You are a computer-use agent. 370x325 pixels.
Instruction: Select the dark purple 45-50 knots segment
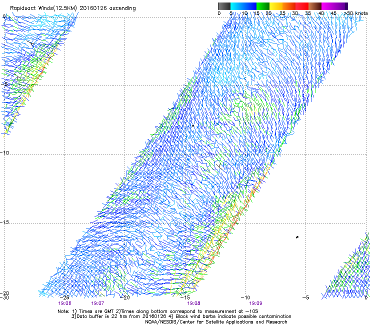pyautogui.click(x=341, y=6)
